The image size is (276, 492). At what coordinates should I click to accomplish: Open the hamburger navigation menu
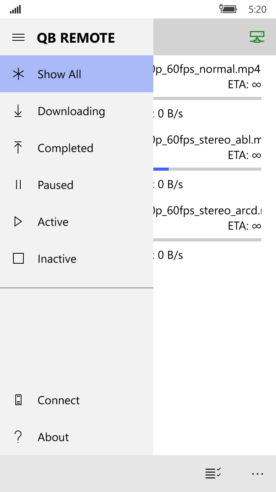pyautogui.click(x=18, y=37)
